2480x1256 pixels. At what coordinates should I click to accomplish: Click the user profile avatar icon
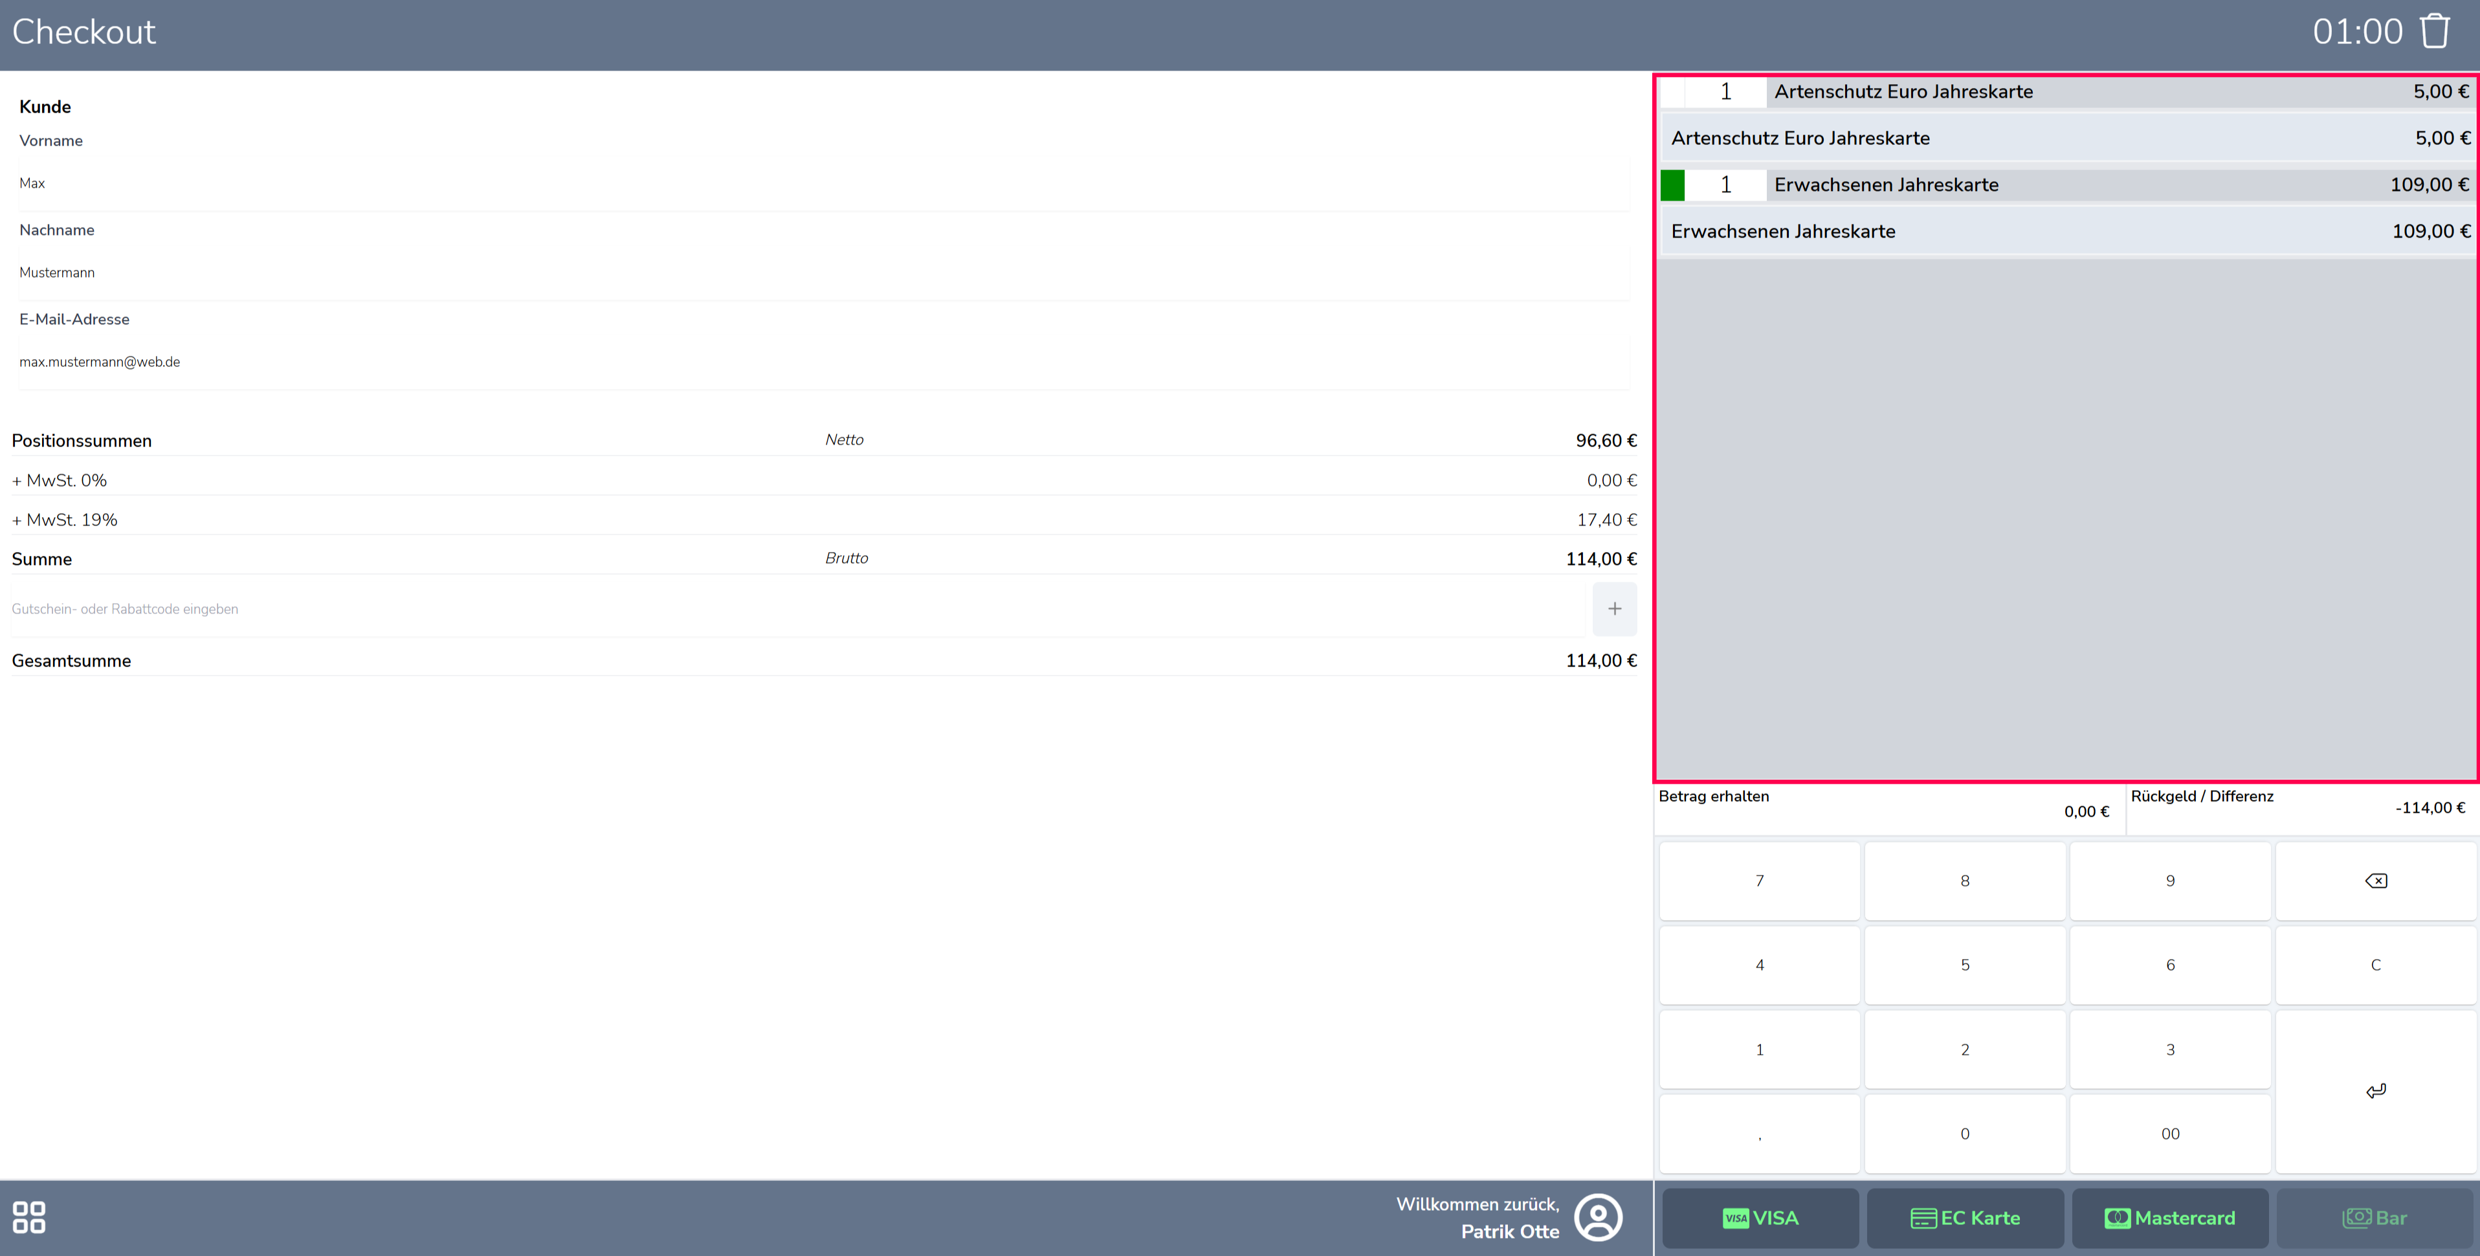(1598, 1218)
